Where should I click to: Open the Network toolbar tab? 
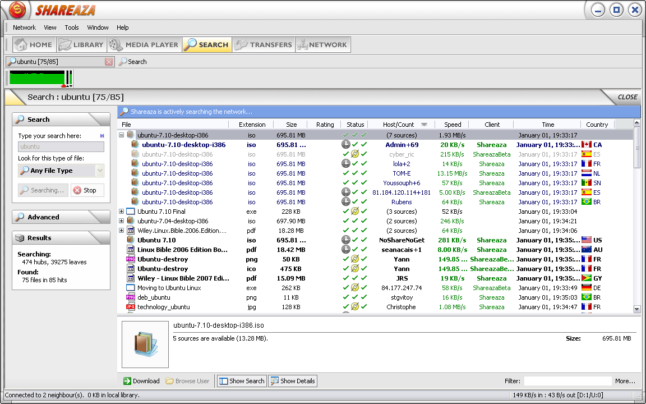point(323,44)
